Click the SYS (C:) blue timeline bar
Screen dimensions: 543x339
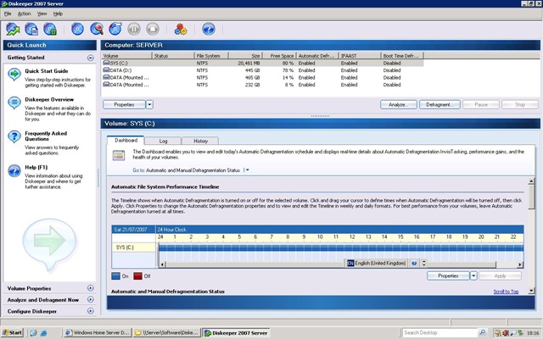tap(341, 247)
